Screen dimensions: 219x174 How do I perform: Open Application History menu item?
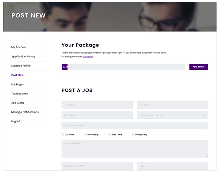[23, 56]
